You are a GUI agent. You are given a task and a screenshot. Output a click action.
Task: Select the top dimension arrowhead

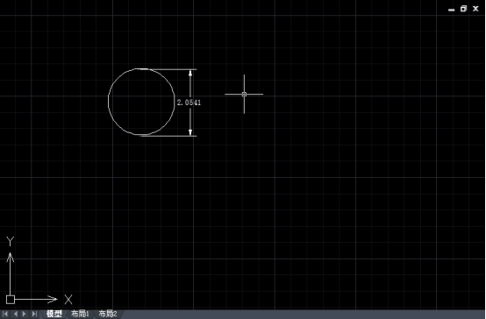click(x=190, y=73)
